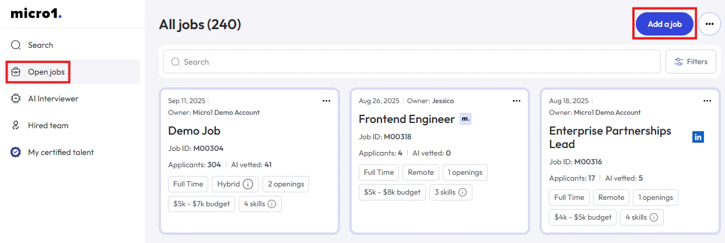Click Applicants: 17 on Enterprise Partnerships Lead
Image resolution: width=725 pixels, height=243 pixels.
tap(572, 178)
